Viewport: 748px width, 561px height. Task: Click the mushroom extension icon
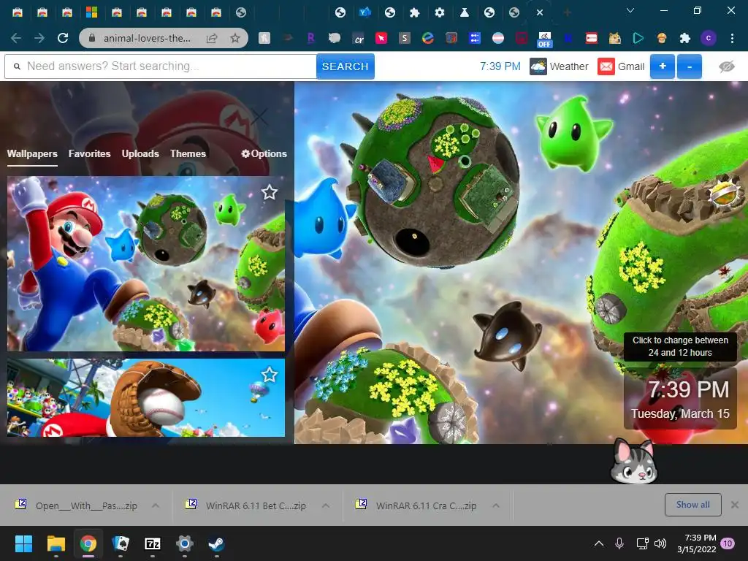click(662, 38)
